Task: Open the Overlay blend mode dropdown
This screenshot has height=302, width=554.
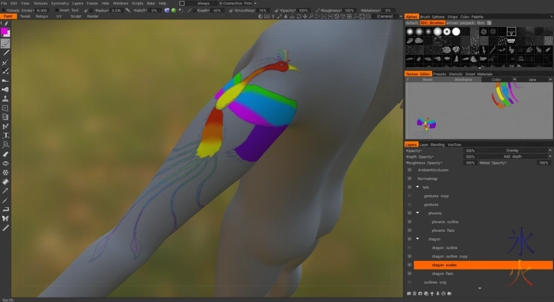Action: [512, 150]
